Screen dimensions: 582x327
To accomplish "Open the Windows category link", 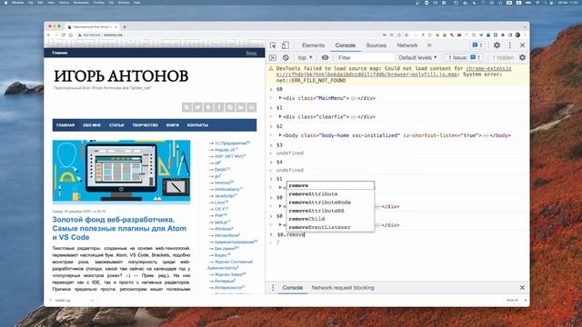I will (224, 229).
